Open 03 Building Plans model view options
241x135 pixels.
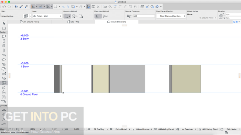tap(166, 129)
